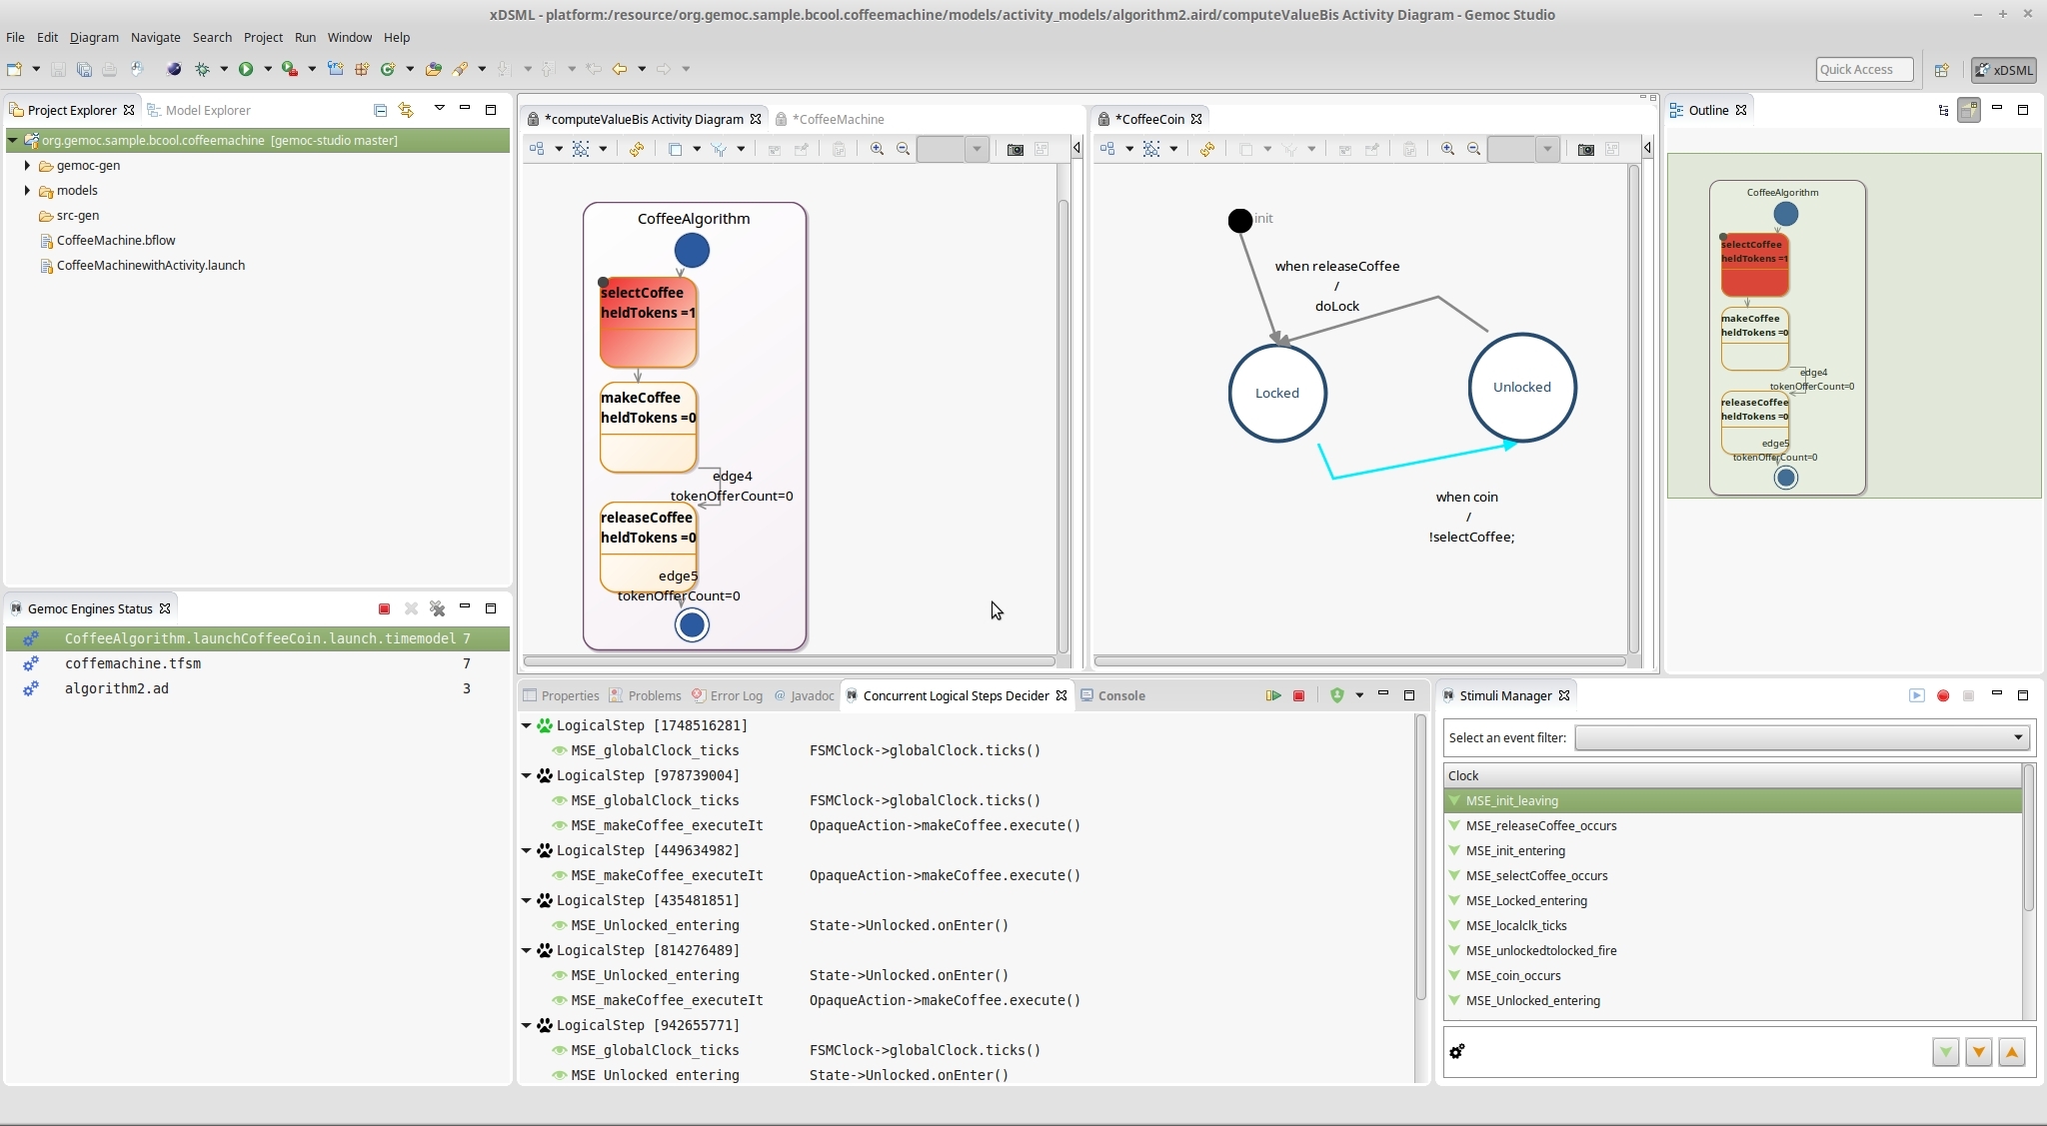Switch to the Console tab

1120,695
